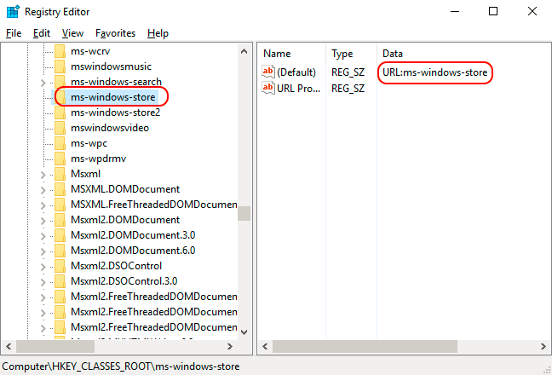Expand the Msxml key

(x=43, y=175)
